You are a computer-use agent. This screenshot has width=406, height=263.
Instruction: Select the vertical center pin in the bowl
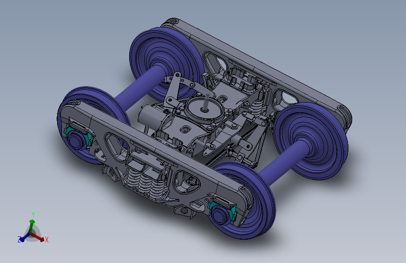[x=207, y=103]
